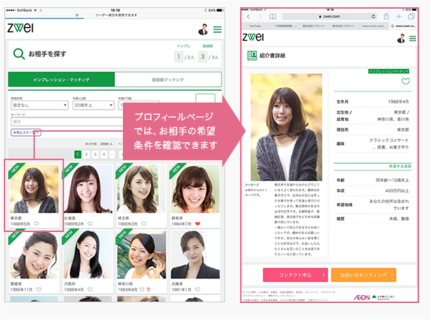This screenshot has height=320, width=431.
Task: Go forward in right Safari window
Action: pyautogui.click(x=260, y=17)
